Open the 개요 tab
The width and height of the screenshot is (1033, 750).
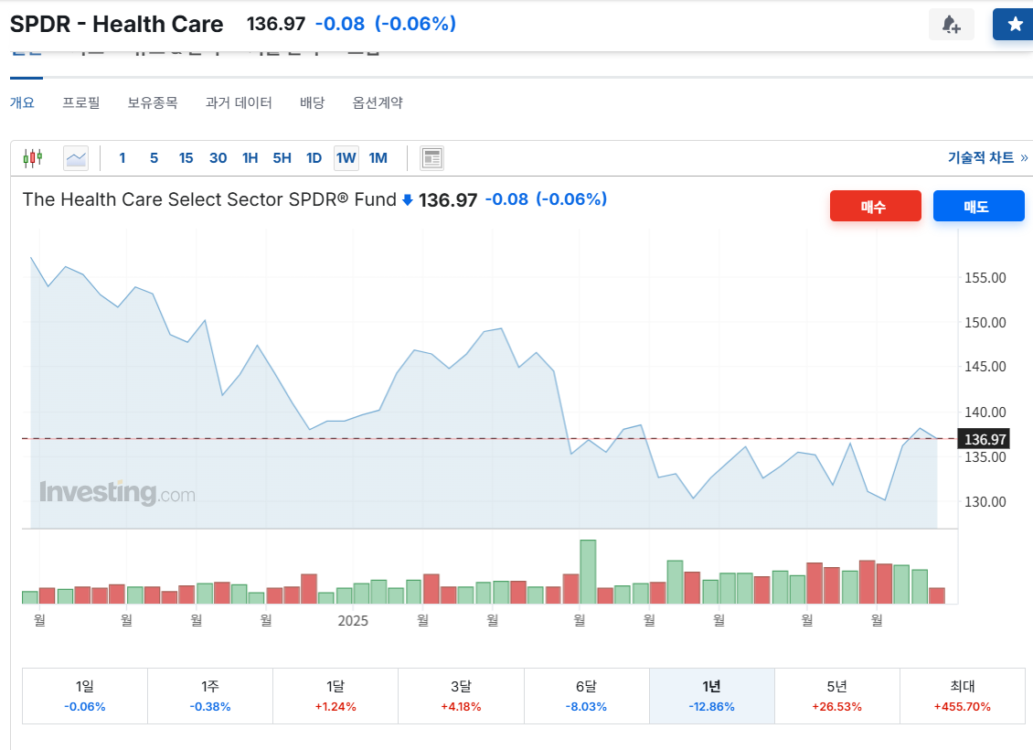(23, 102)
